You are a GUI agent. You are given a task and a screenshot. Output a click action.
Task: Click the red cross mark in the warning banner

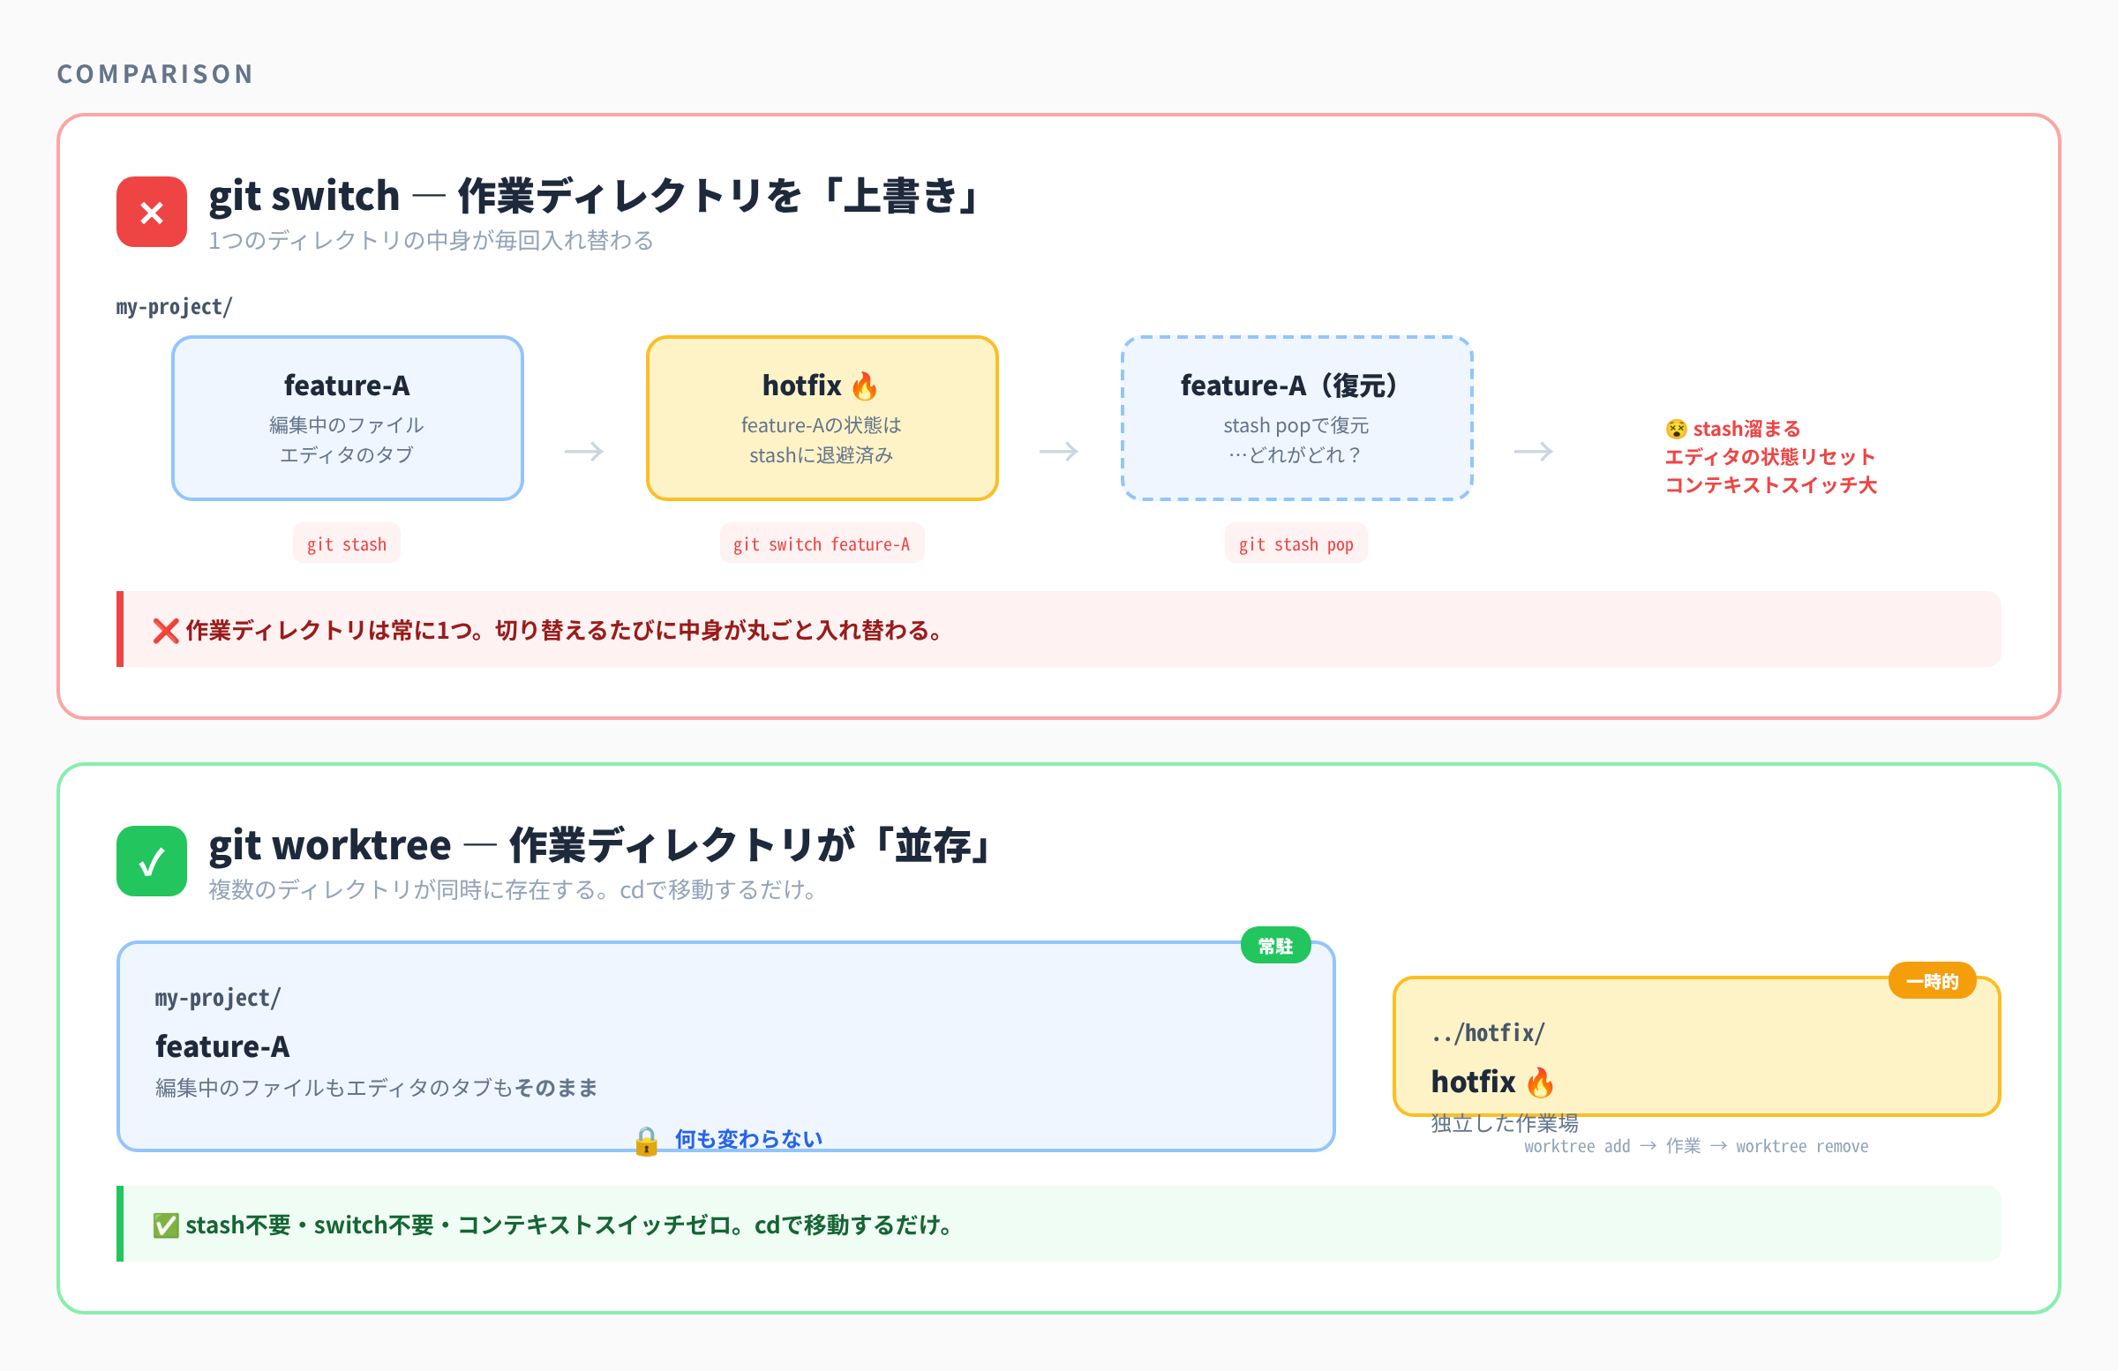click(x=166, y=630)
